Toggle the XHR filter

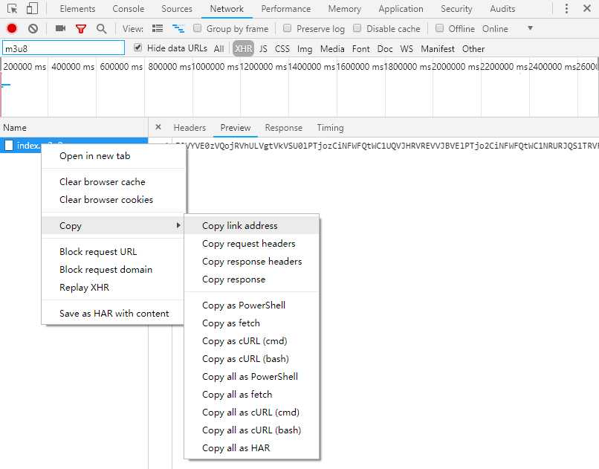tap(243, 48)
